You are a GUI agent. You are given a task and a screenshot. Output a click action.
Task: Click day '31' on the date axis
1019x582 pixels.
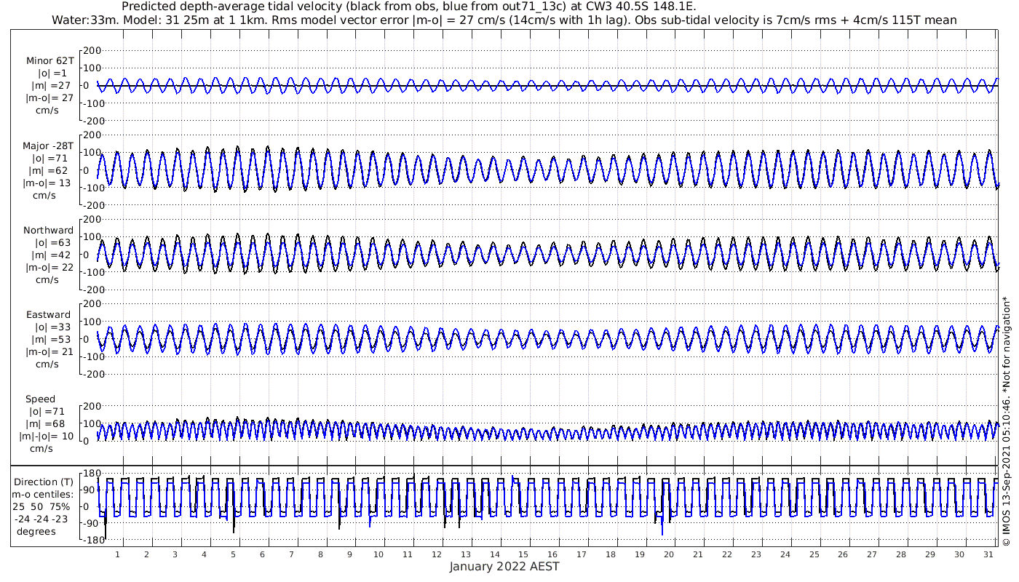[x=988, y=554]
